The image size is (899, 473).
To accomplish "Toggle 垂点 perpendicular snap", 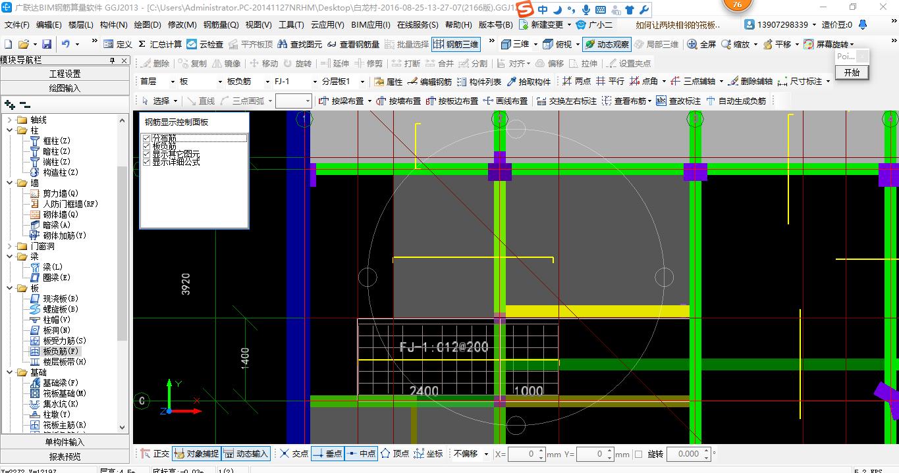I will pos(327,453).
